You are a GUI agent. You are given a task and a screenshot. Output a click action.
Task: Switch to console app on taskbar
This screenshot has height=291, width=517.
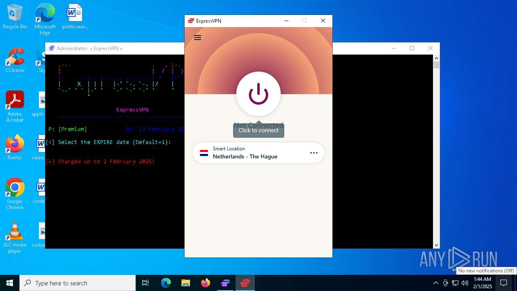coord(225,283)
